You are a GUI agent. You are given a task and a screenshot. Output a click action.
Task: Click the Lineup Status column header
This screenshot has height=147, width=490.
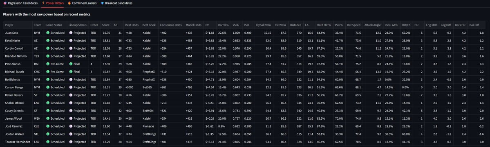coord(78,25)
